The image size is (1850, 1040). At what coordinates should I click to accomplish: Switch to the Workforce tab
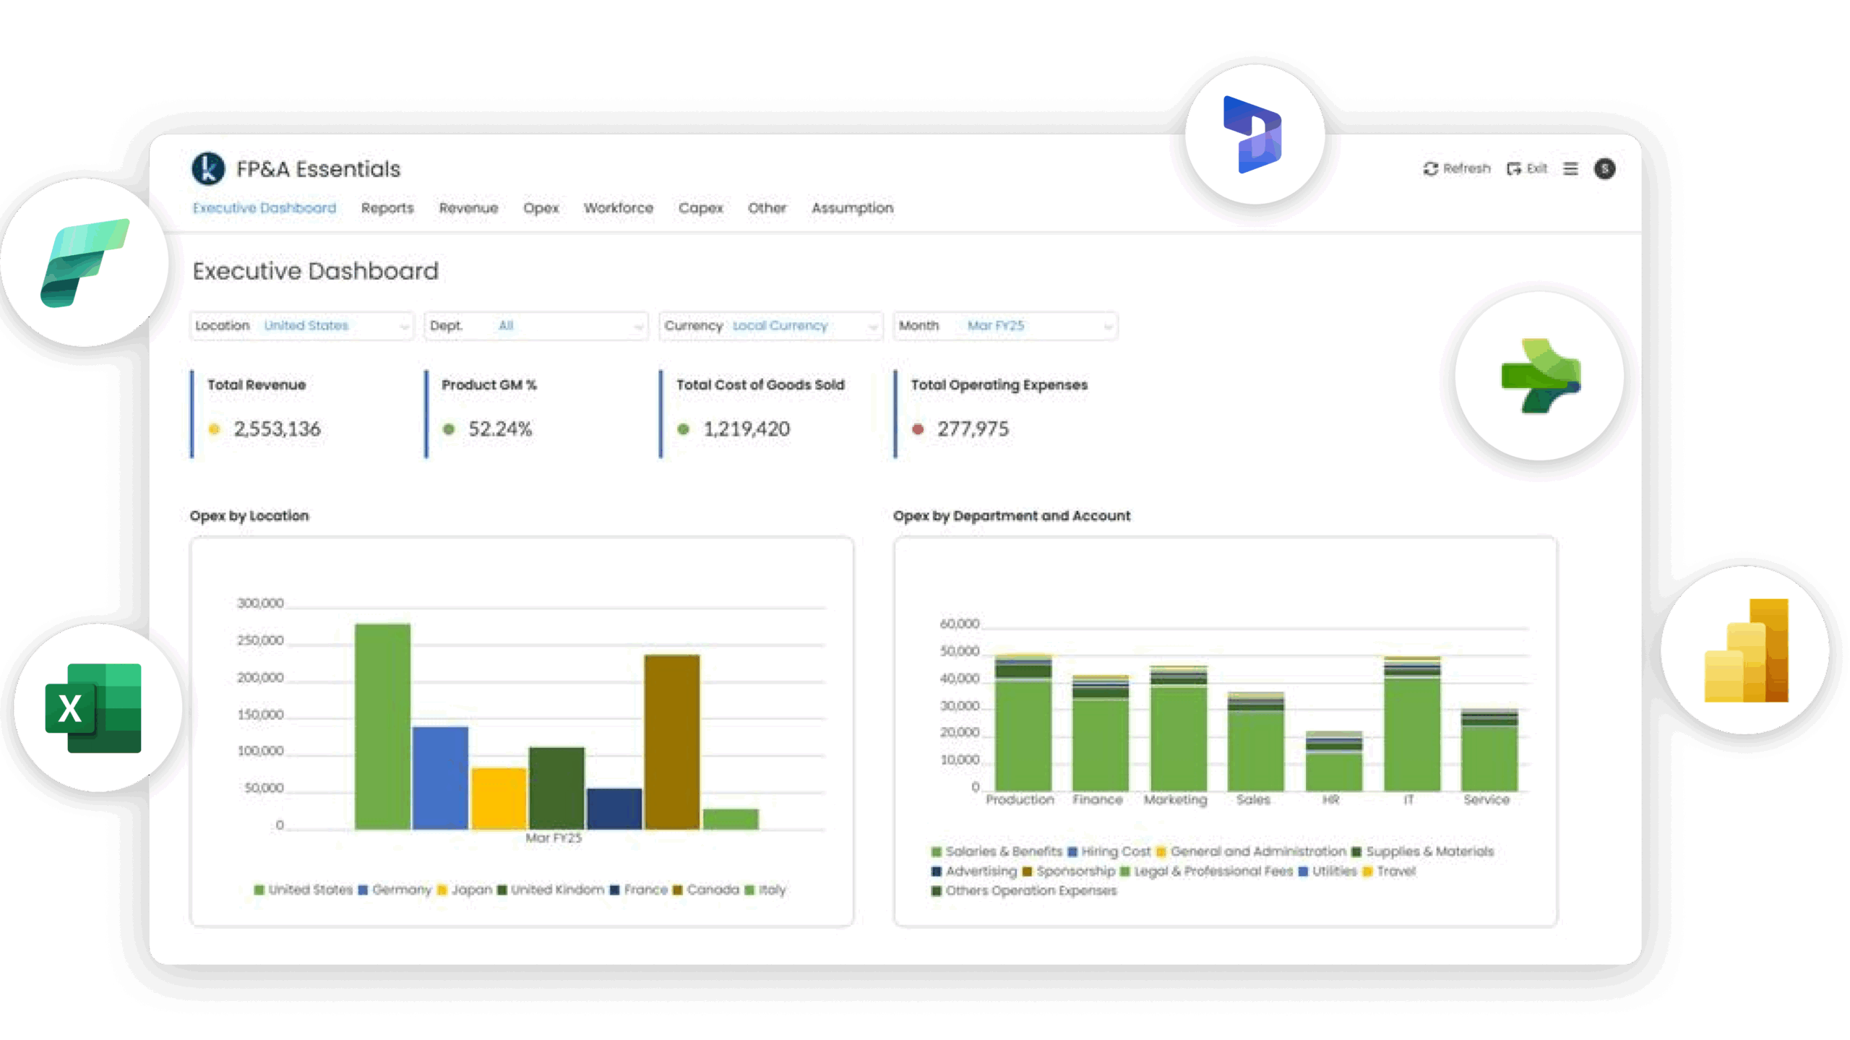coord(618,208)
